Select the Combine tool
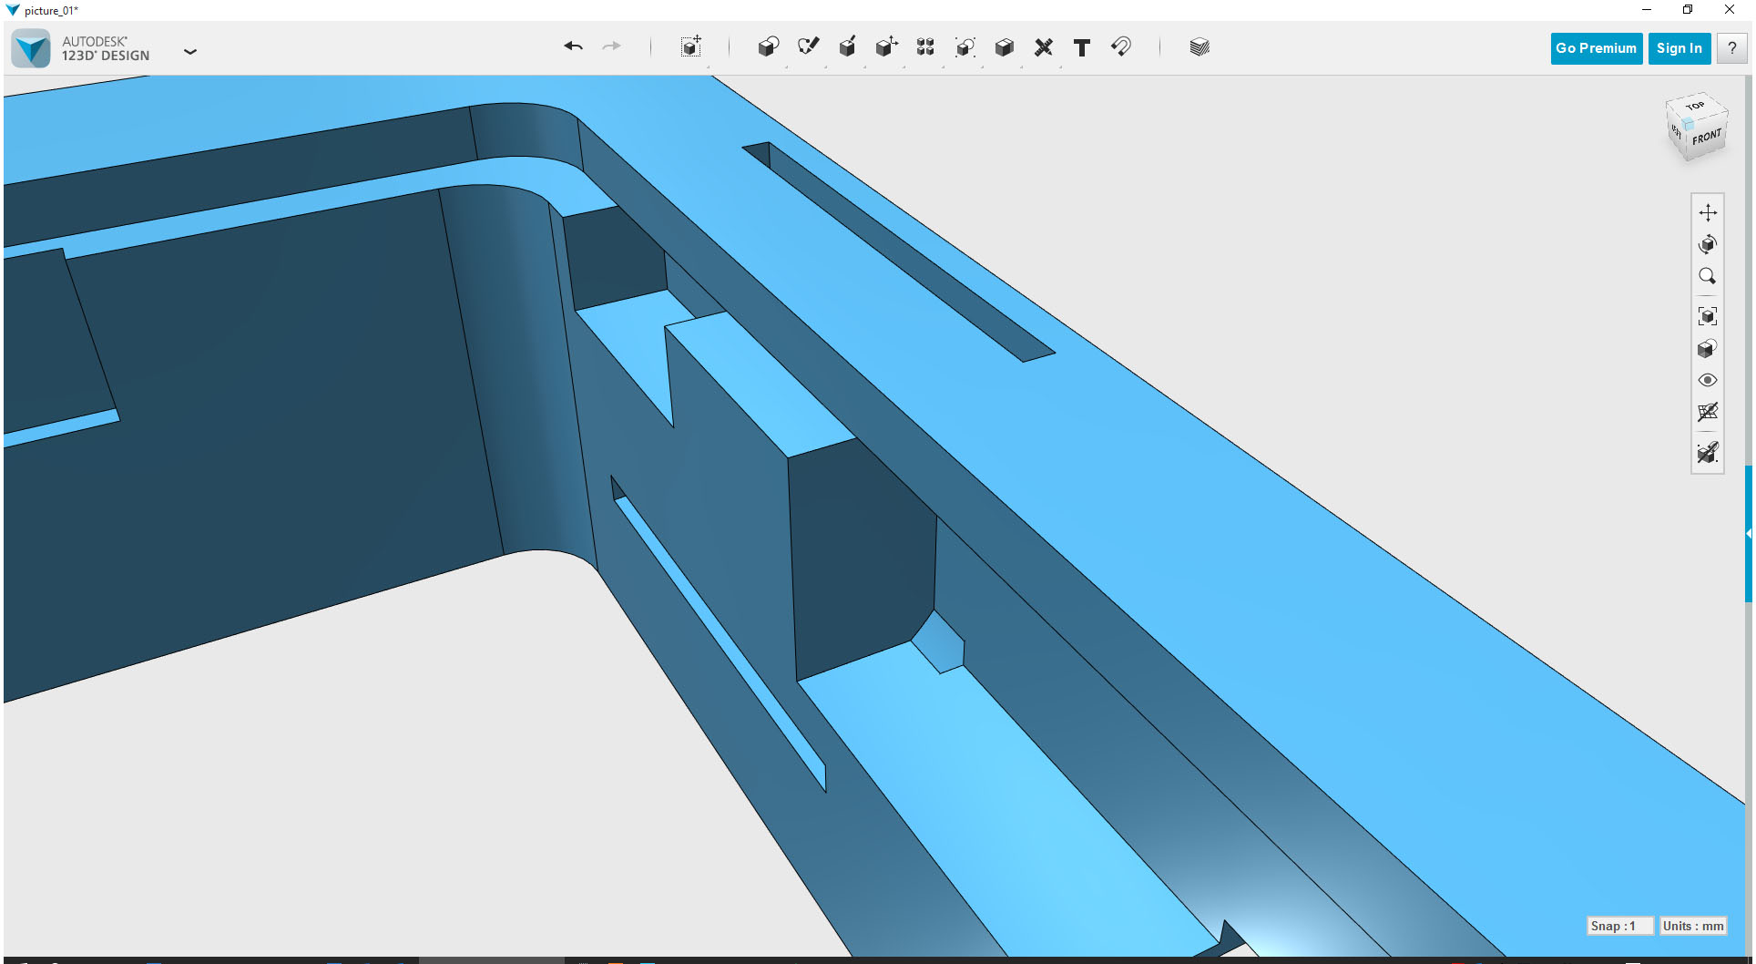Image resolution: width=1756 pixels, height=964 pixels. [1004, 47]
